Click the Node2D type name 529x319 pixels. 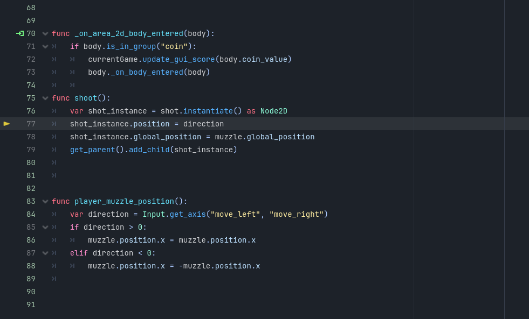click(x=273, y=111)
